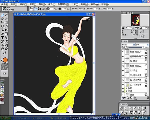The height and width of the screenshot is (120, 150).
Task: Hide the 臉部 layer group
Action: tap(123, 88)
